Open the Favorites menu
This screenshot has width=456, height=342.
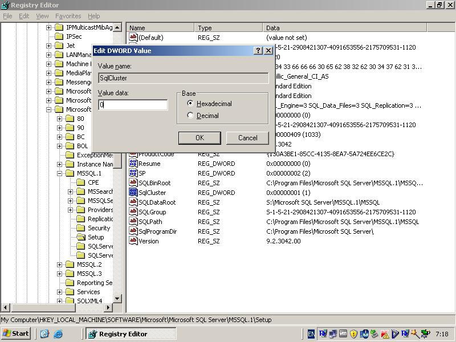tap(68, 16)
